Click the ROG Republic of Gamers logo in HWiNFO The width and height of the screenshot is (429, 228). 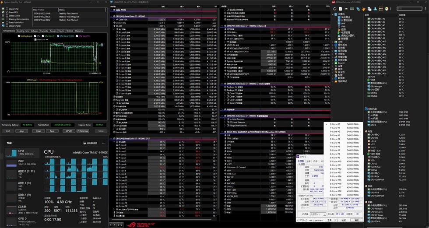[141, 225]
